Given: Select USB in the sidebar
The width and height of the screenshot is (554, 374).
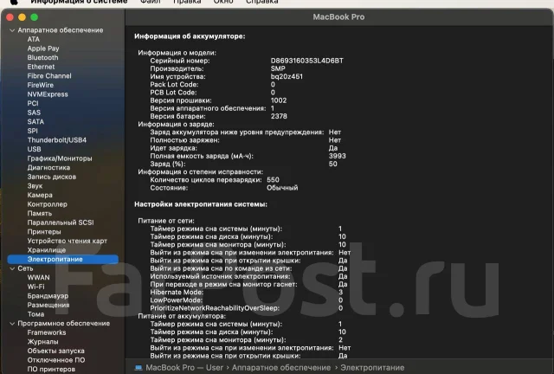Looking at the screenshot, I should [35, 149].
